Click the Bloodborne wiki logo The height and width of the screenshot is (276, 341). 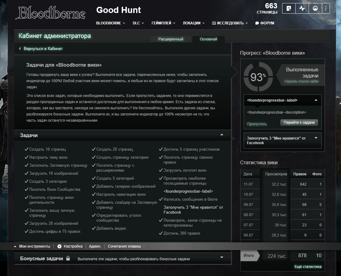[x=52, y=13]
